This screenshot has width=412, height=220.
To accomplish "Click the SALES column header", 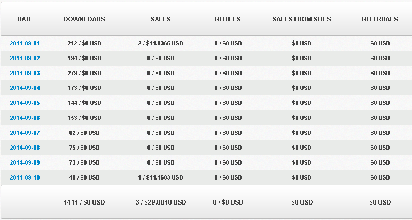I will (x=160, y=19).
